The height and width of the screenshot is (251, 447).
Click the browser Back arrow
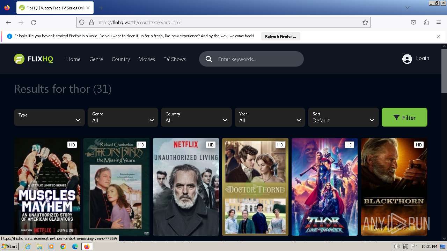pos(8,22)
